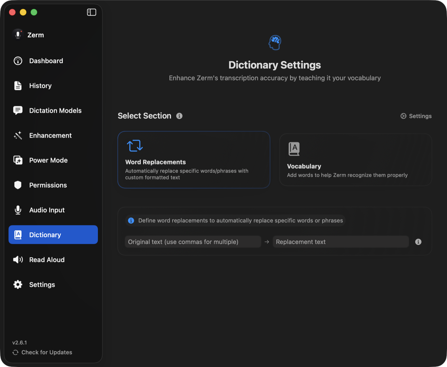
Task: Open the Settings label in the sidebar
Action: coord(42,284)
